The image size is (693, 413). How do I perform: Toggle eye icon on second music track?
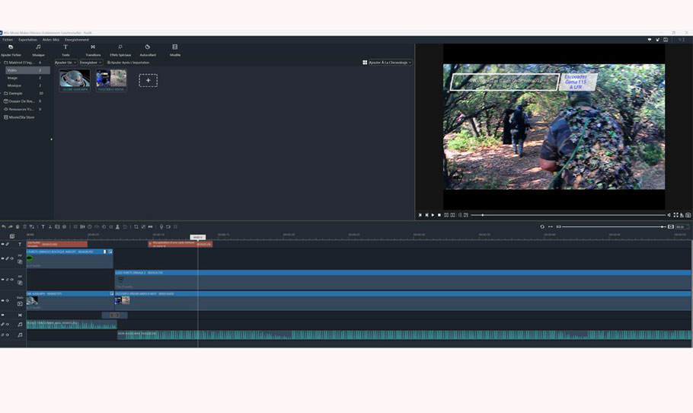coord(7,335)
